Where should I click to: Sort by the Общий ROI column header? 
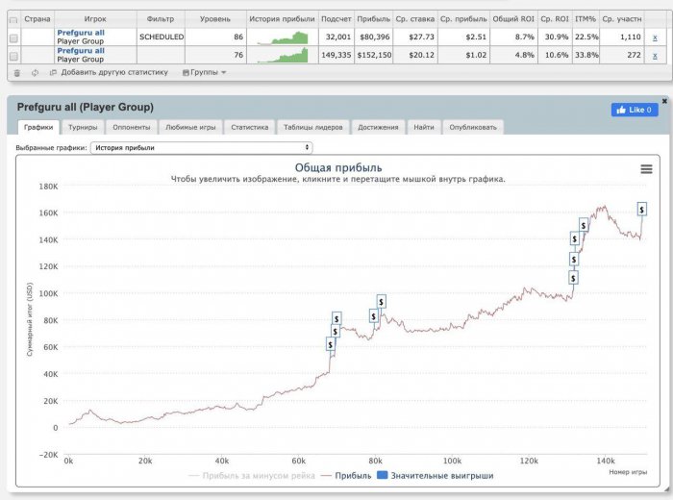513,19
